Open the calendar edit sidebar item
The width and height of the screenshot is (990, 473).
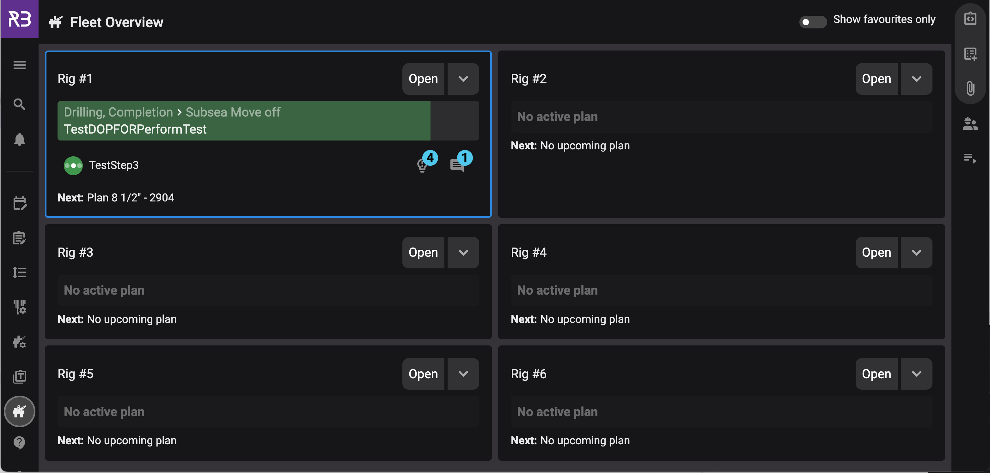19,203
